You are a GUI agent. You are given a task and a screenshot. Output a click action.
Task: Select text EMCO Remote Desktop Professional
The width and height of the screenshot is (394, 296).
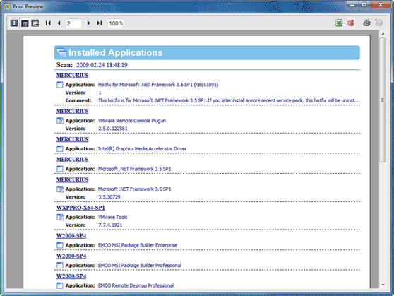136,285
